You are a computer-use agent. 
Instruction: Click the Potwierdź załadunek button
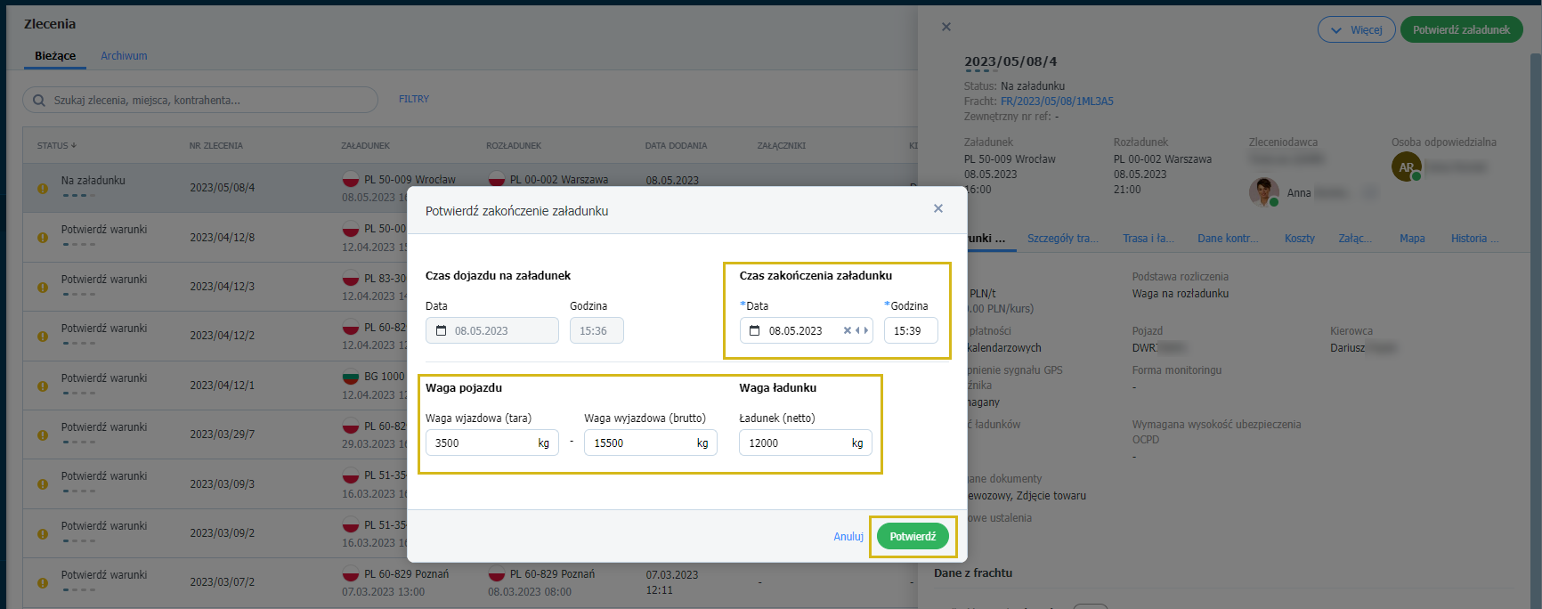(x=1462, y=29)
